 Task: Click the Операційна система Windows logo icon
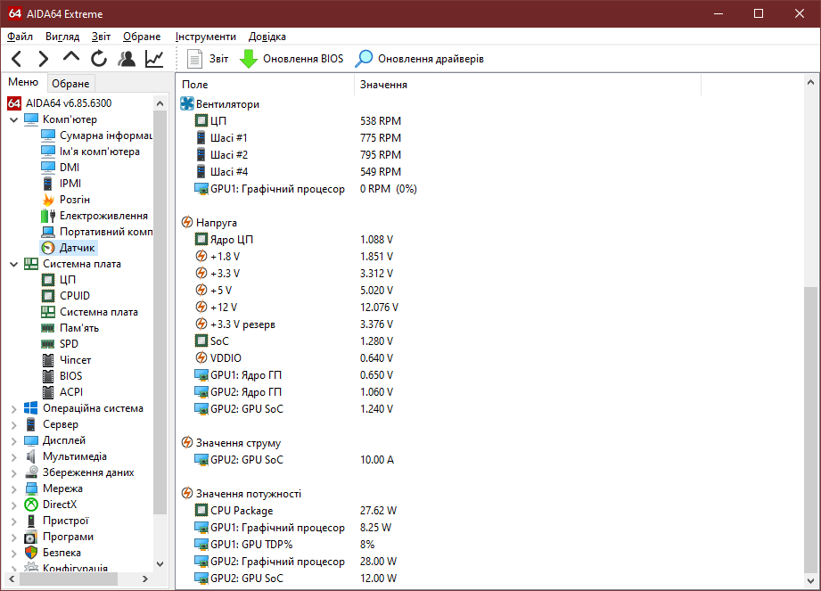point(31,408)
